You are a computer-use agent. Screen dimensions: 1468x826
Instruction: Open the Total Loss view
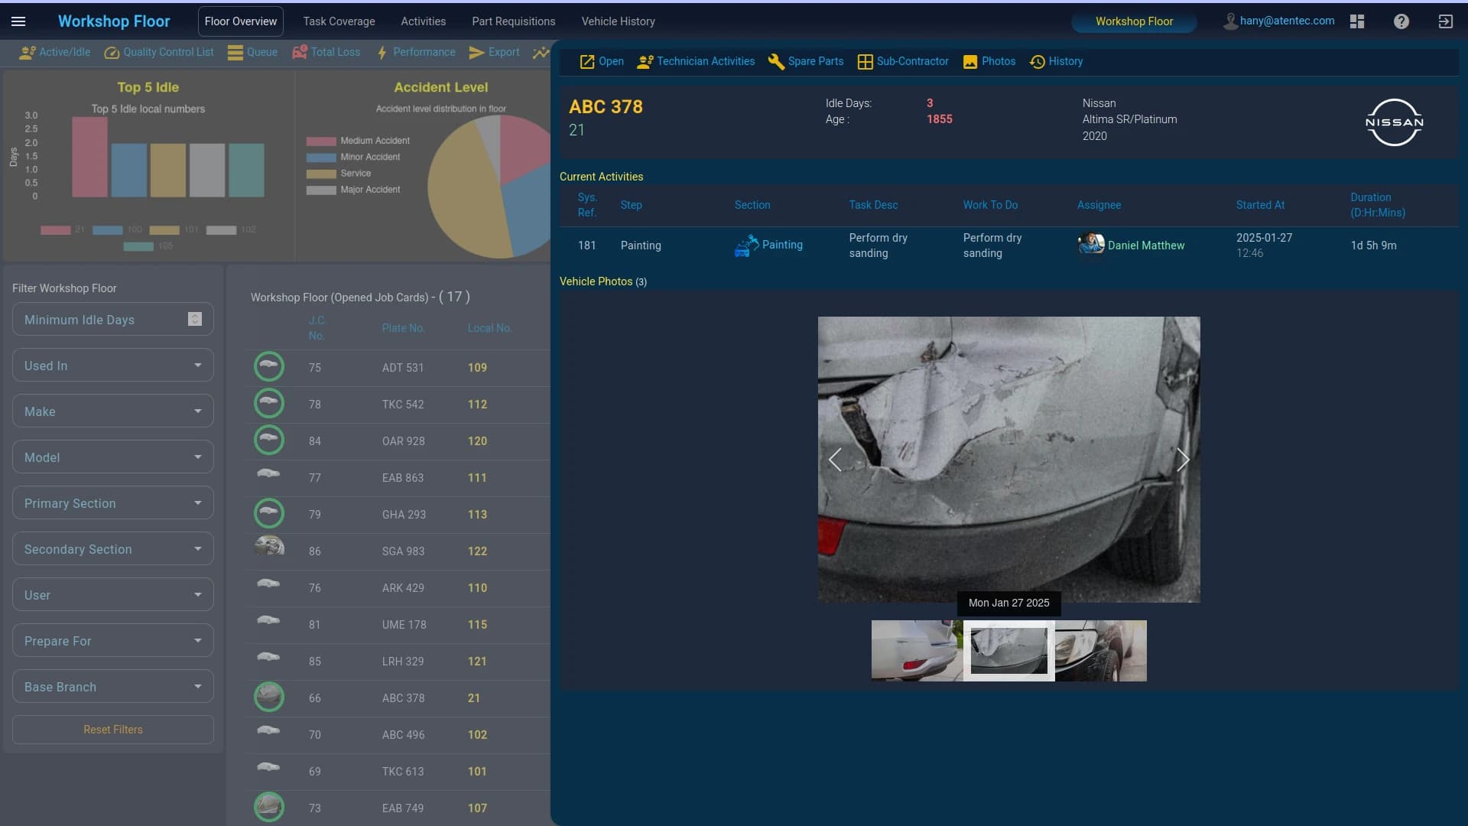326,52
